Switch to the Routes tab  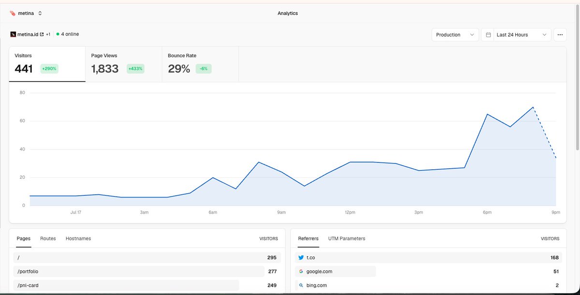tap(48, 239)
